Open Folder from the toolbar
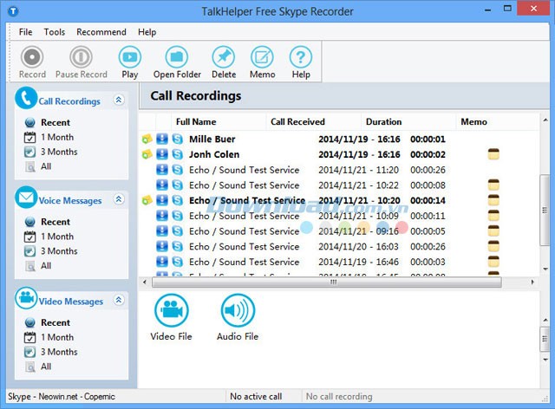 coord(177,62)
